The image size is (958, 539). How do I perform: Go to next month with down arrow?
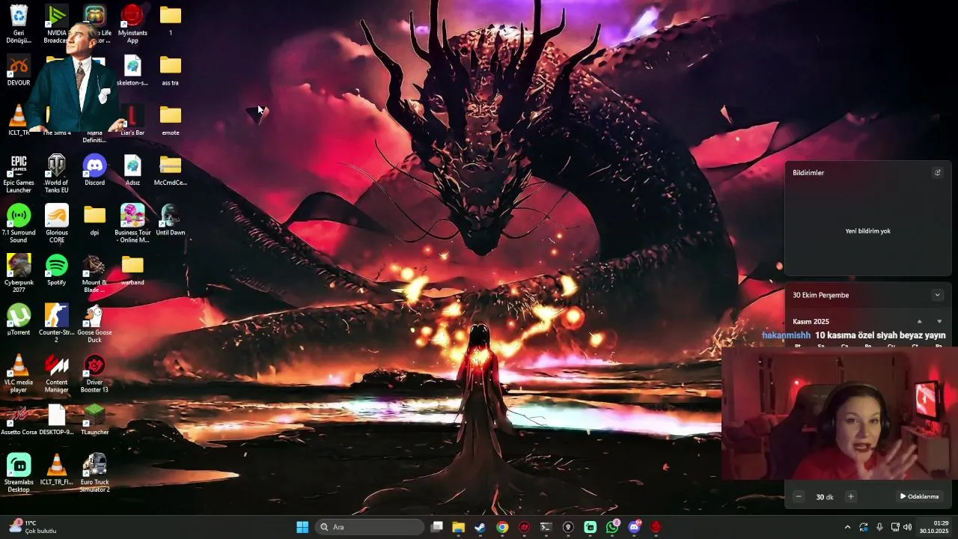click(939, 321)
